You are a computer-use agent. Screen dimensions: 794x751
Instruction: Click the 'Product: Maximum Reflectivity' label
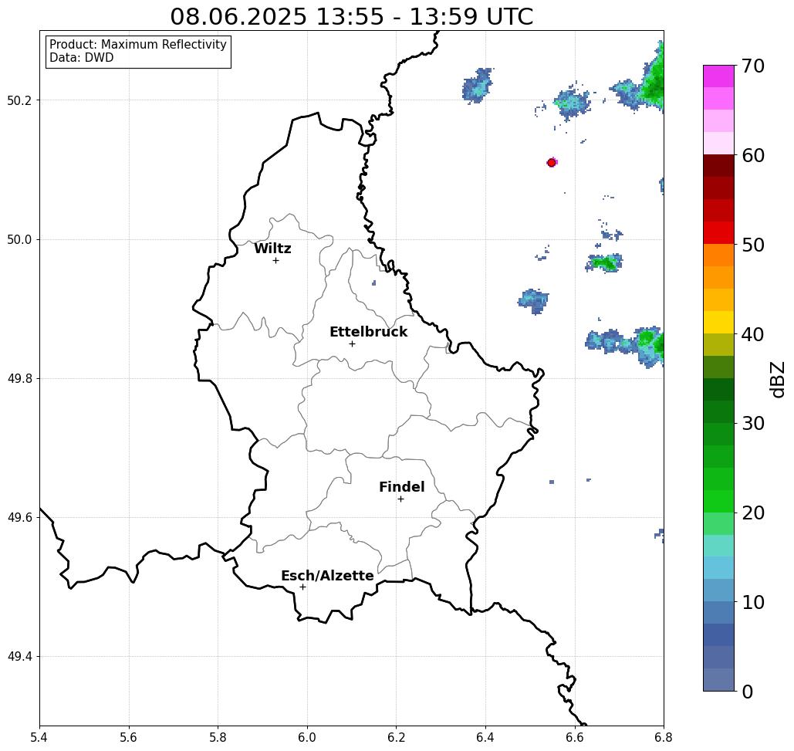click(137, 45)
